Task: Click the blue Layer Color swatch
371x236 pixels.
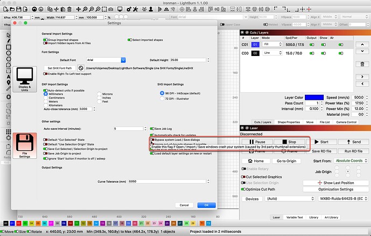Action: coord(314,98)
